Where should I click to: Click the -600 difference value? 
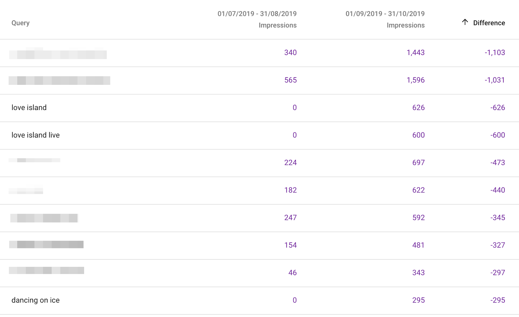(498, 135)
